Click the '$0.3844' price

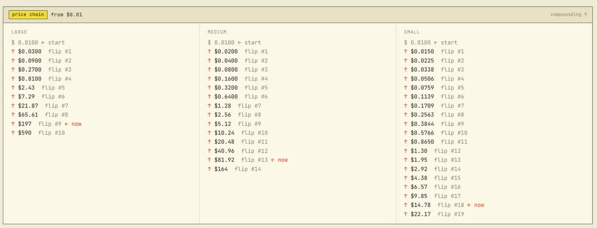click(422, 123)
